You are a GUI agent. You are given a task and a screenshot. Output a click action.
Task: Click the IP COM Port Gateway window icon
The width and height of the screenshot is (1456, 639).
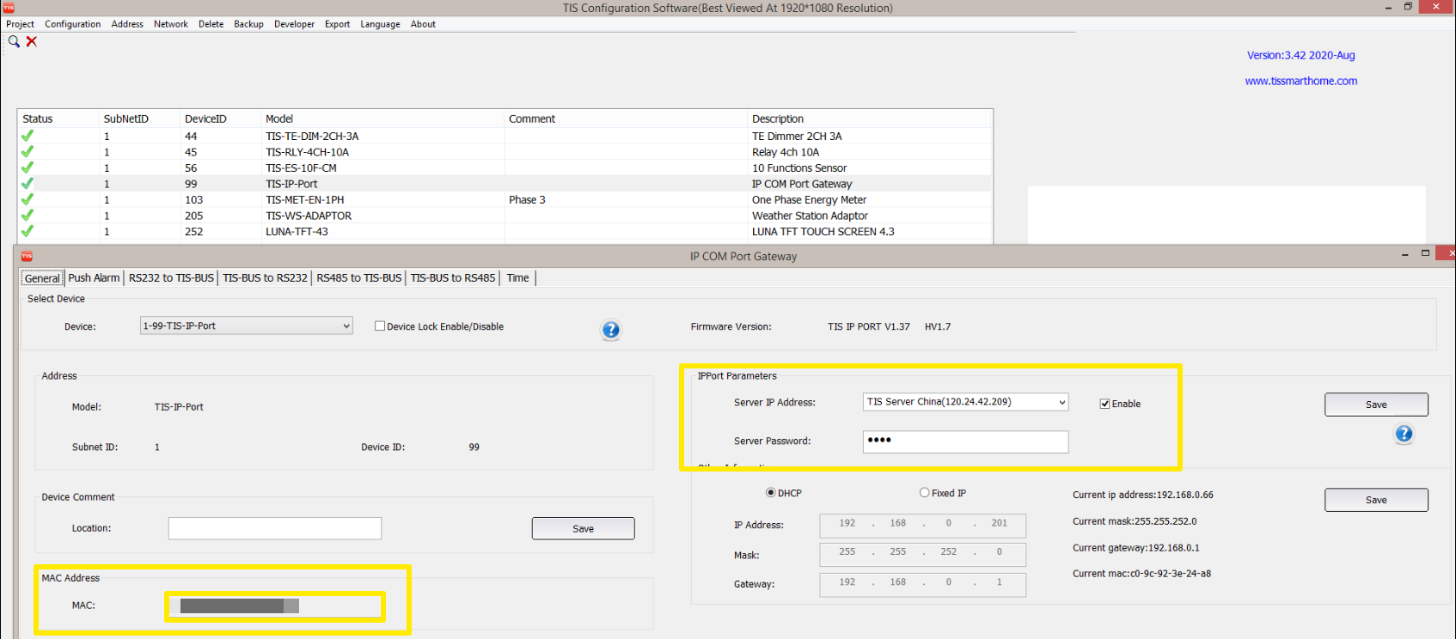pos(27,256)
